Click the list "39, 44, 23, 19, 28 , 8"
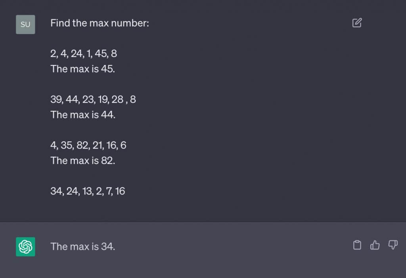This screenshot has height=278, width=406. [93, 99]
